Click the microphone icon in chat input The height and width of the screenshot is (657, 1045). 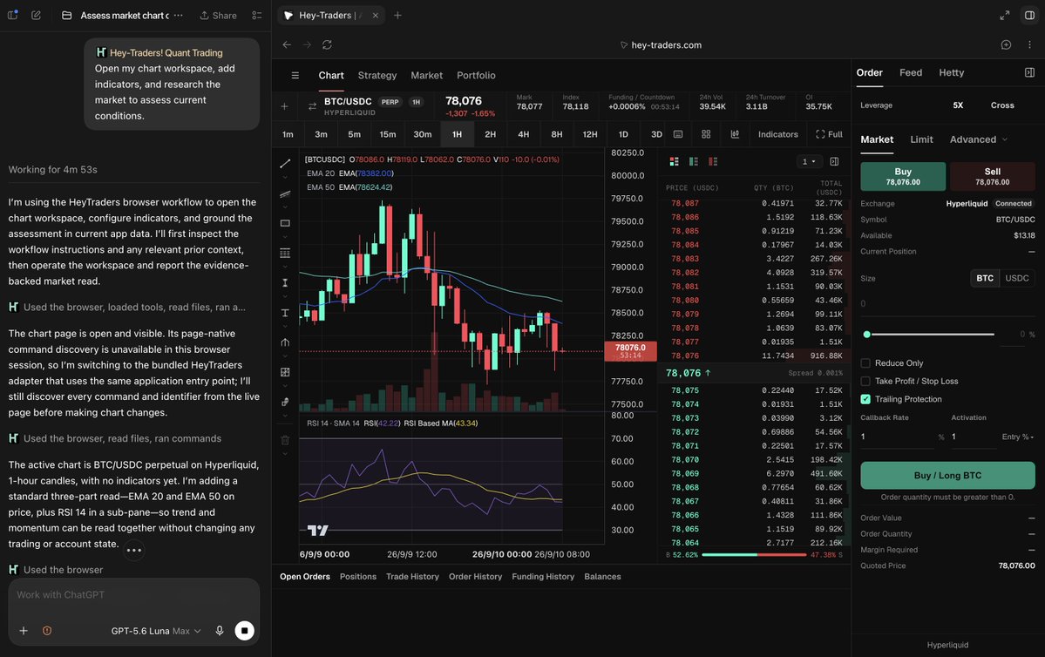point(220,630)
